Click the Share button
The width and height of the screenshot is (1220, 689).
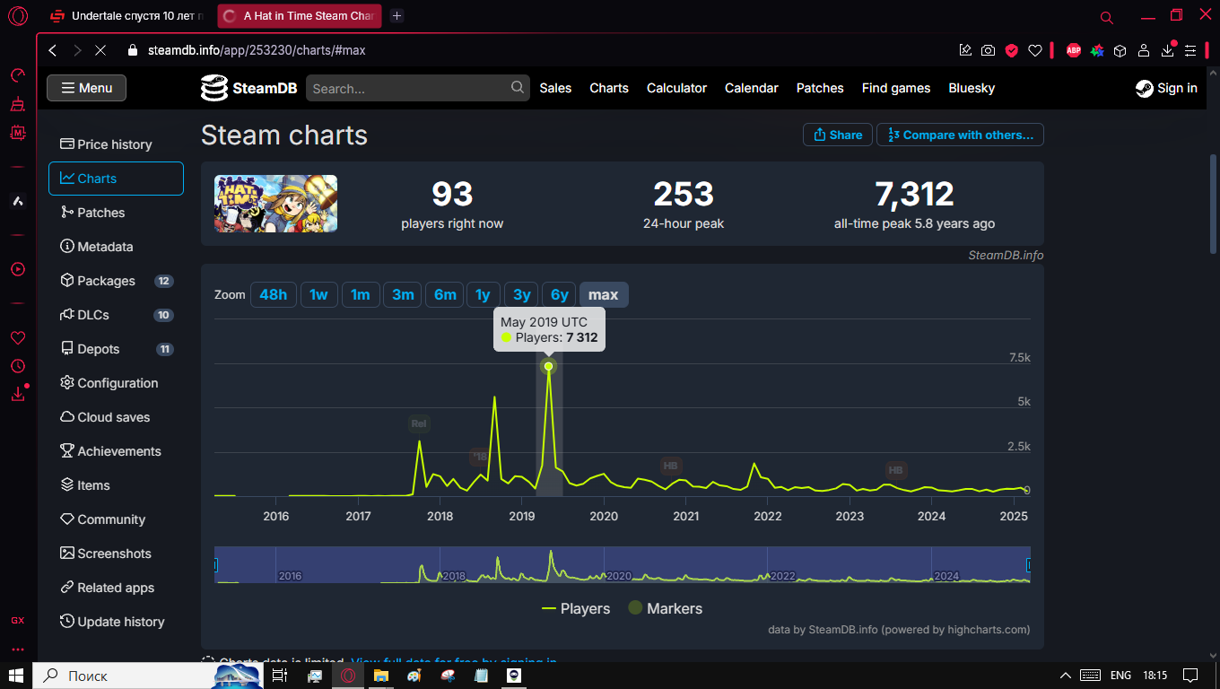coord(838,135)
